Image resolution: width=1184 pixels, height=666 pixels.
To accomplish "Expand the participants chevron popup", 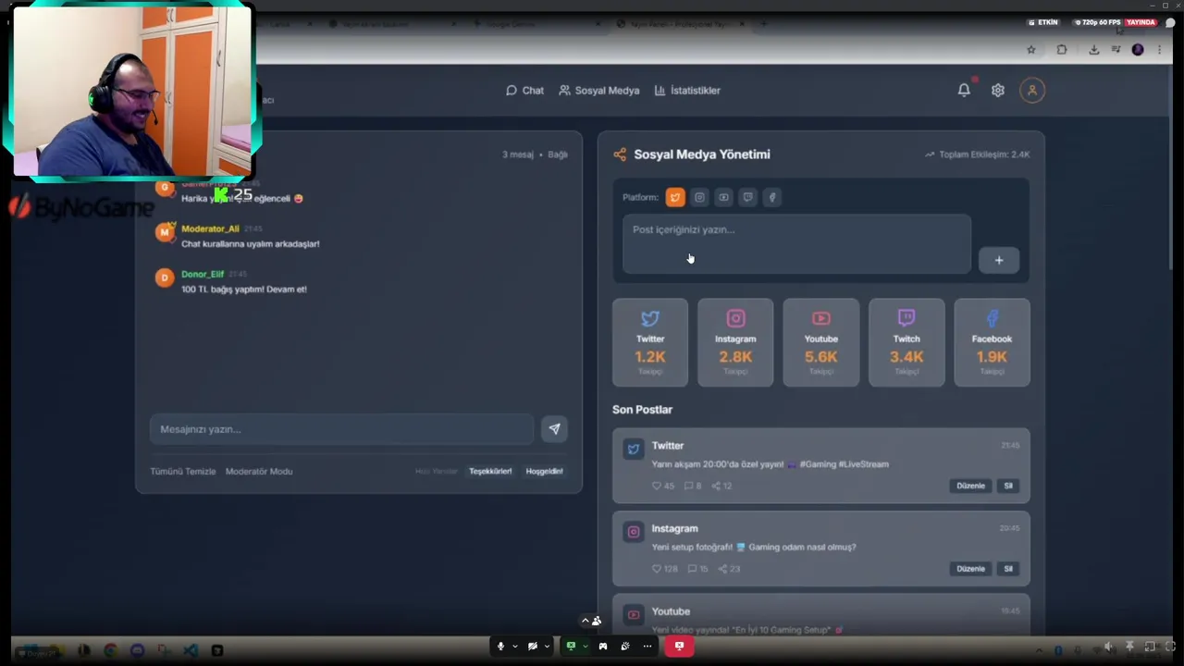I will point(585,621).
